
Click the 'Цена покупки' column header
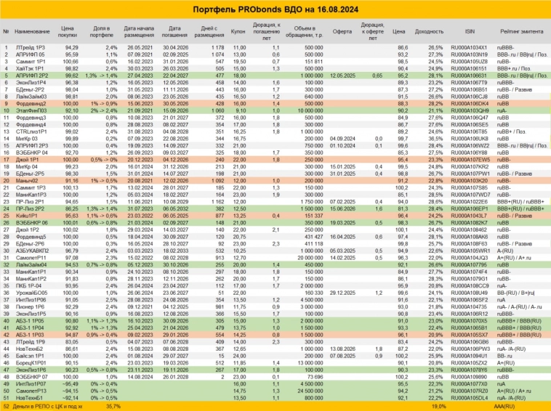tap(67, 32)
